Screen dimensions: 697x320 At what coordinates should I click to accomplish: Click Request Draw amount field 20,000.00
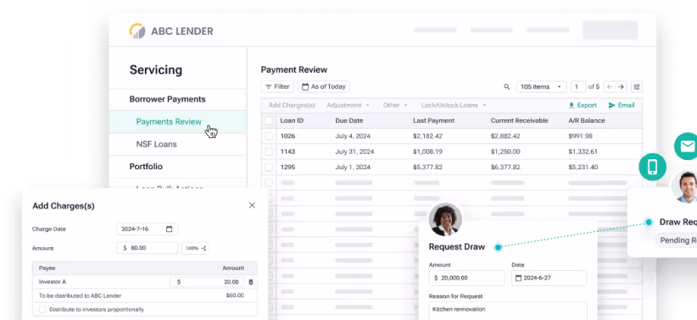pyautogui.click(x=466, y=279)
